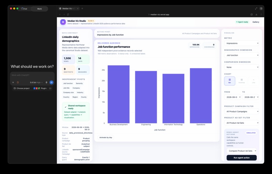Click the download icon in browser toolbar
The height and width of the screenshot is (174, 272).
point(256,15)
